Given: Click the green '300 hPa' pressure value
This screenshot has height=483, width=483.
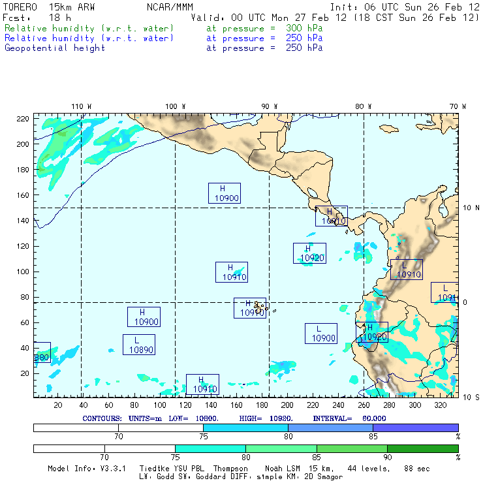Looking at the screenshot, I should [x=304, y=28].
